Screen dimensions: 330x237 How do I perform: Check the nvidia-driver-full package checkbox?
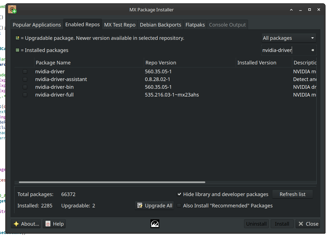[25, 95]
